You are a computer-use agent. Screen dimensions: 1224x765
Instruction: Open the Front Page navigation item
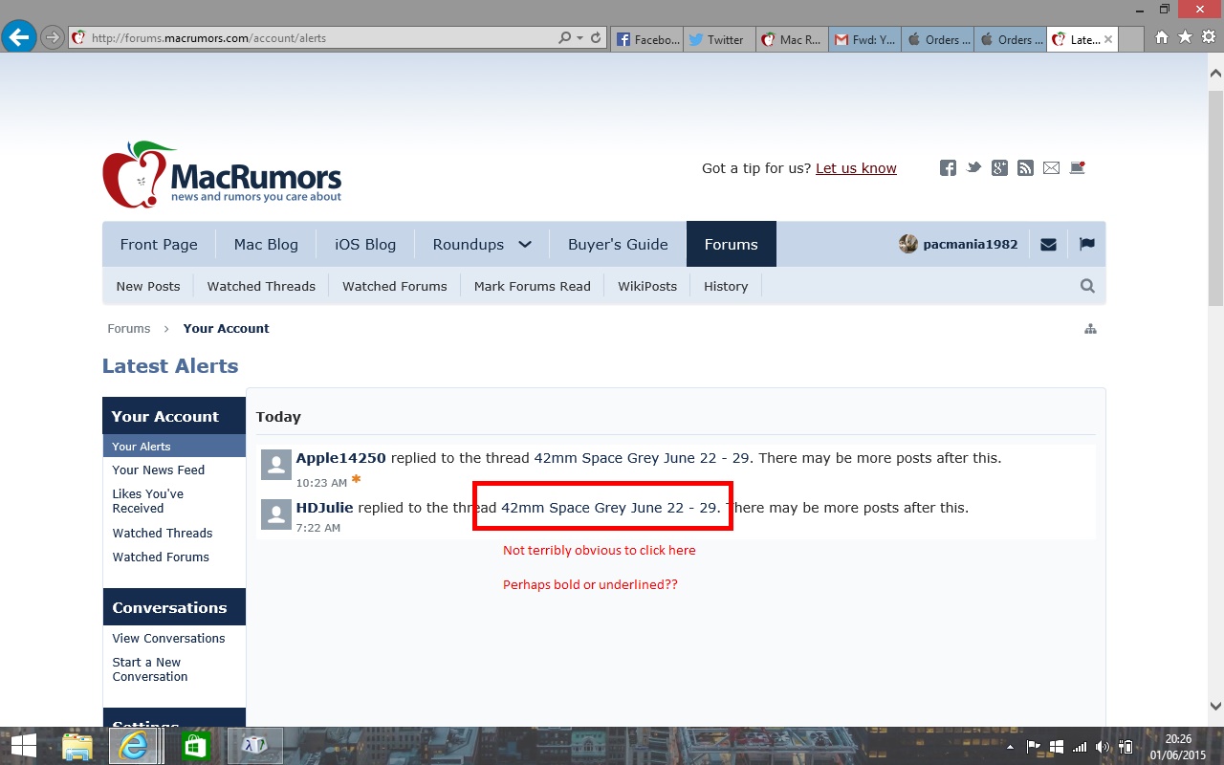[x=159, y=244]
